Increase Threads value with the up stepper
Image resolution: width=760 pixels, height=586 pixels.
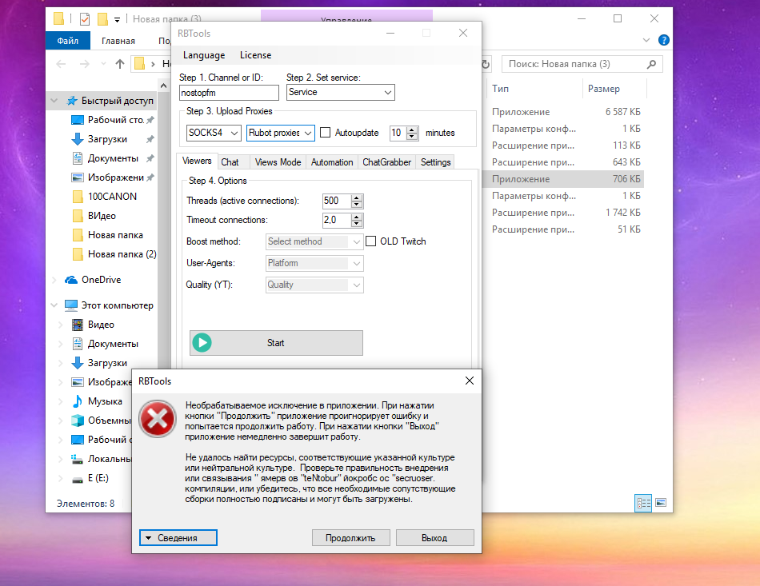coord(354,197)
